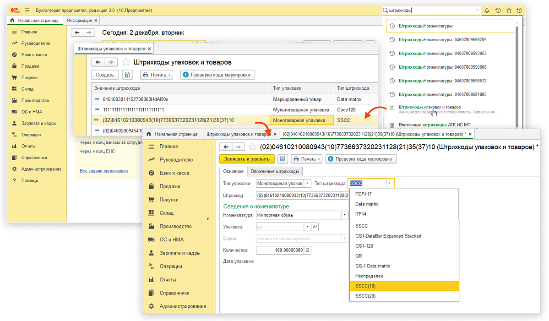Screen dimensions: 549x321
Task: Open the Печать dropdown in barcode card
Action: click(307, 159)
